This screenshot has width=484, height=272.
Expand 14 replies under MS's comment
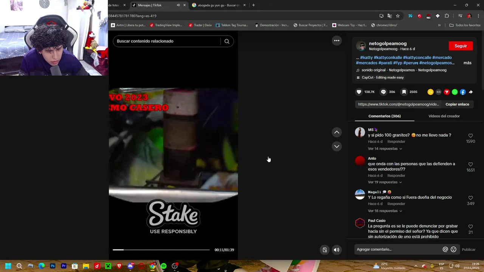point(385,148)
